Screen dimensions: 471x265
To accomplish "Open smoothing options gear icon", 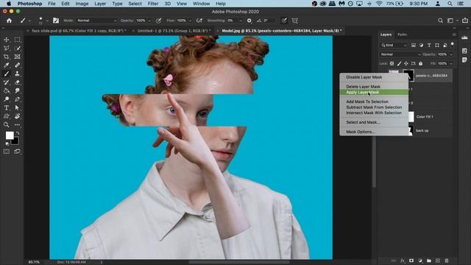I will (x=249, y=21).
